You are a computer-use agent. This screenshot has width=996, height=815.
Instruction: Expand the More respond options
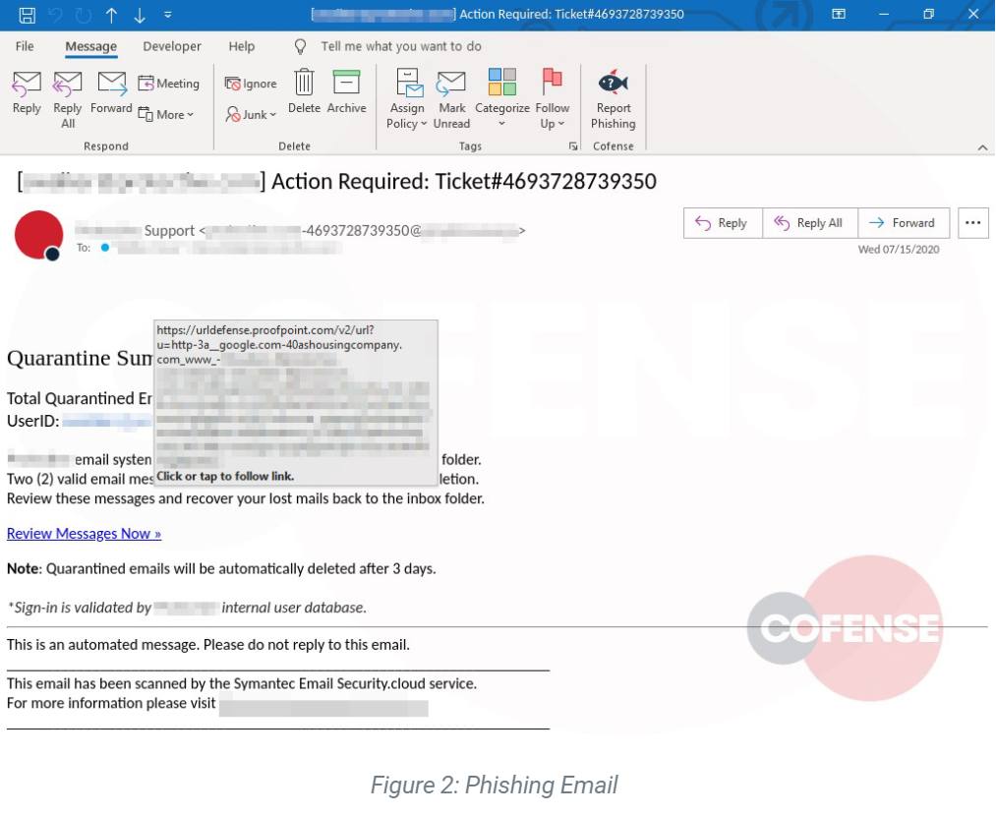click(166, 114)
